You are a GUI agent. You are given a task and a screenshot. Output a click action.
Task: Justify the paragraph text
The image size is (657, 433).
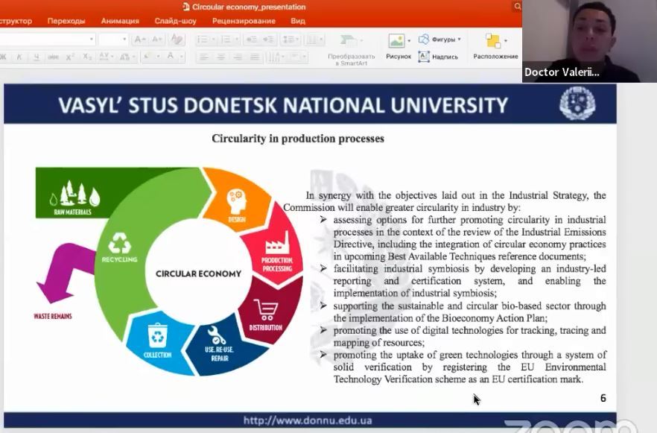pos(254,57)
